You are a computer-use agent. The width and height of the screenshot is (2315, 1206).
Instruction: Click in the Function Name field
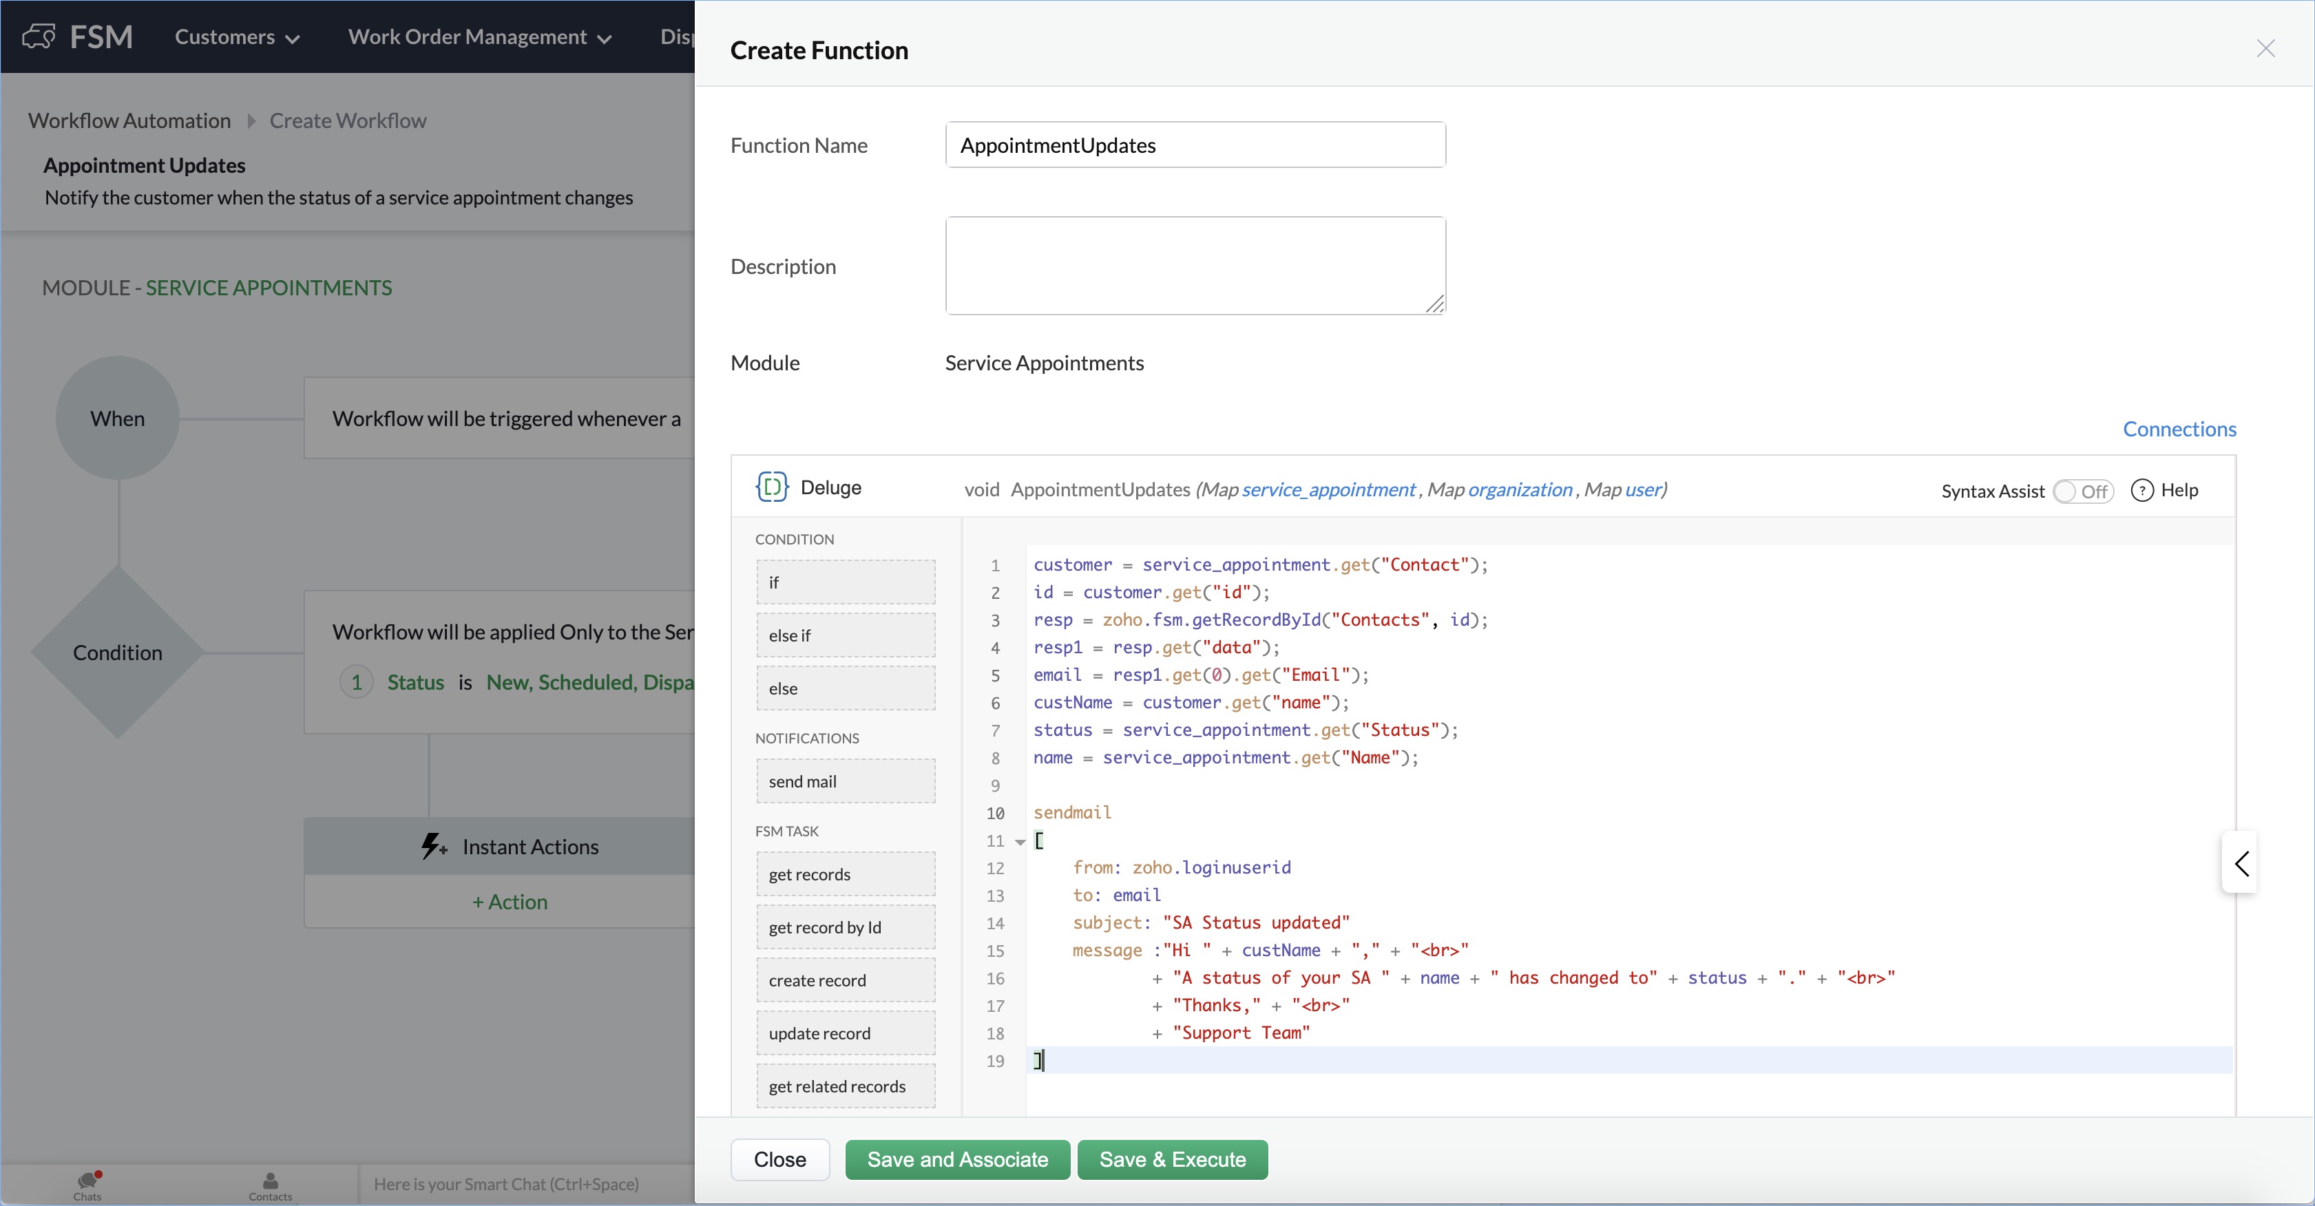(1195, 145)
